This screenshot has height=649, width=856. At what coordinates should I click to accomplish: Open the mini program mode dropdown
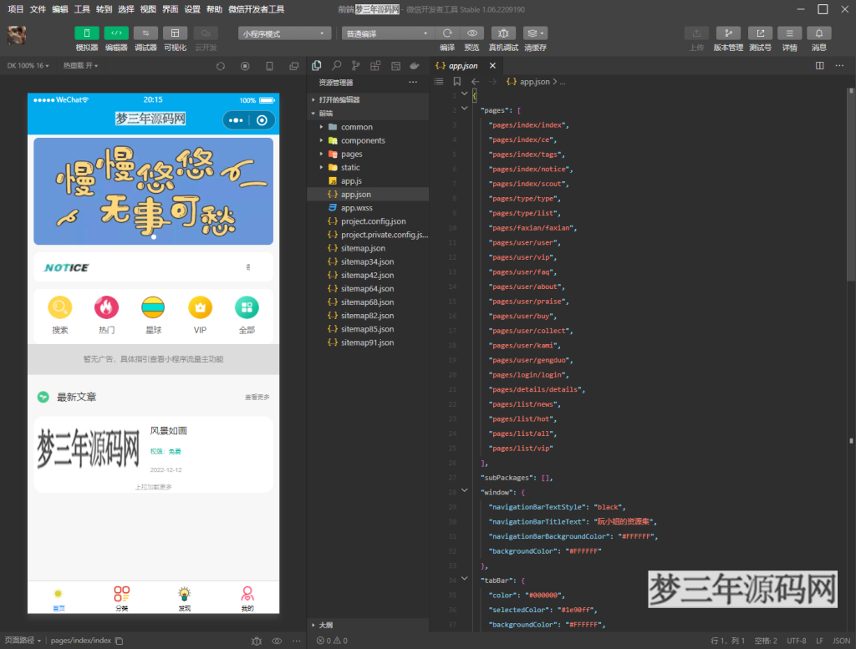(285, 33)
